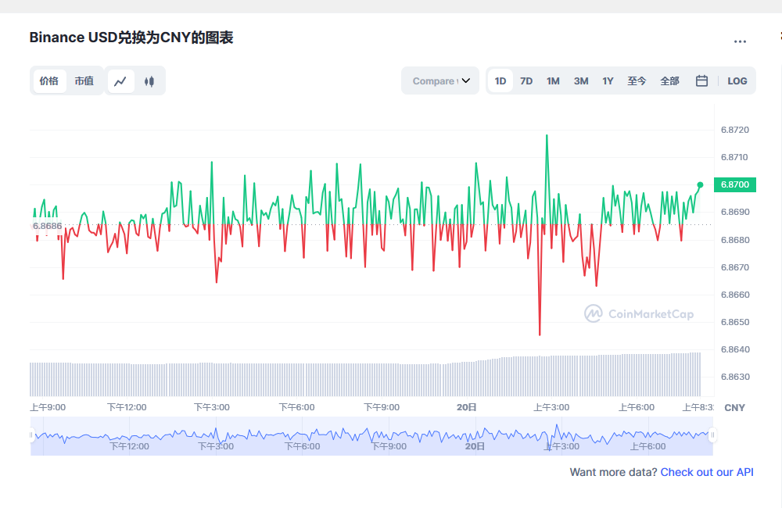Click the 下午9:00 x-axis label on main chart
The image size is (782, 508).
coord(382,407)
